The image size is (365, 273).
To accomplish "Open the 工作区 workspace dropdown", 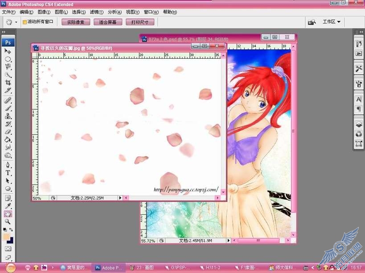I will click(x=332, y=22).
